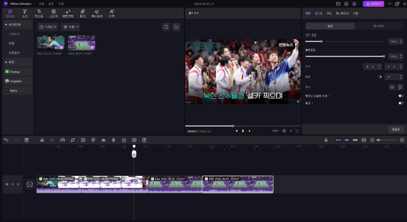Click the opacity slider handle
The height and width of the screenshot is (222, 407).
tap(384, 56)
